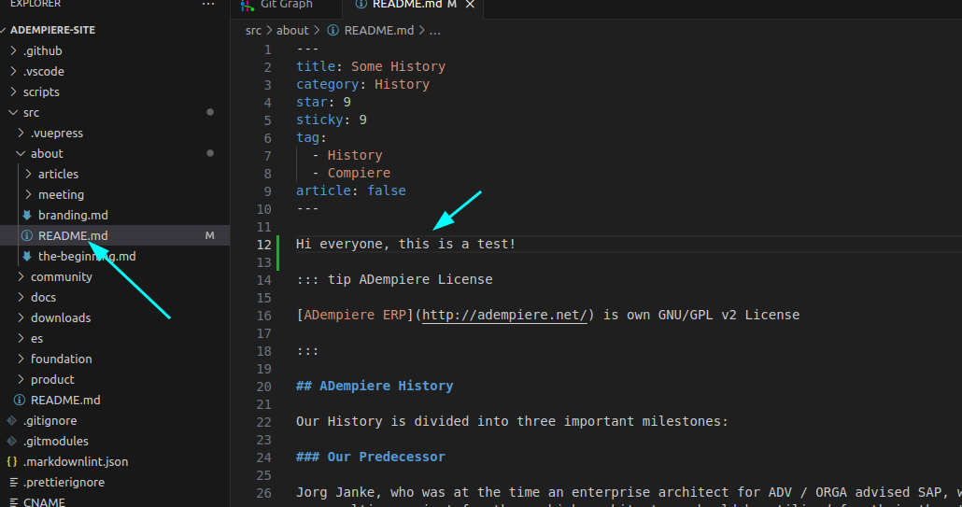Screen dimensions: 962x507
Task: Expand the foundation folder
Action: (21, 359)
